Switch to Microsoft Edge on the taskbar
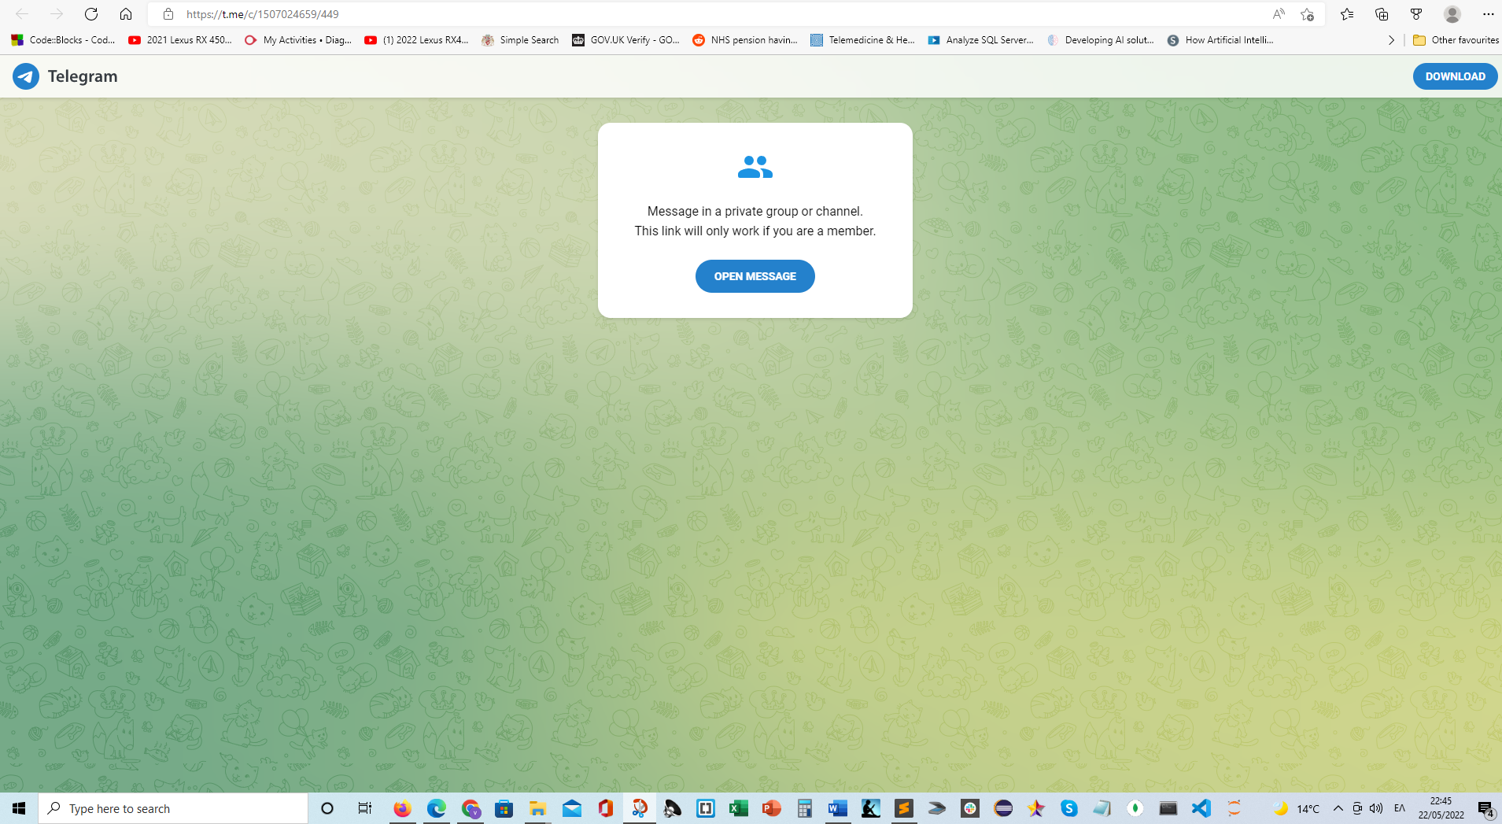 point(437,808)
